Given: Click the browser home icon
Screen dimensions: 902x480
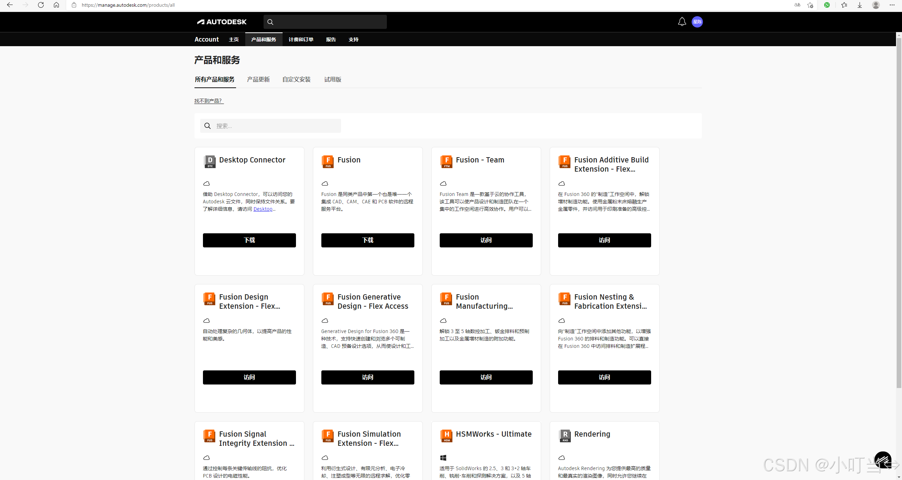Looking at the screenshot, I should point(56,5).
